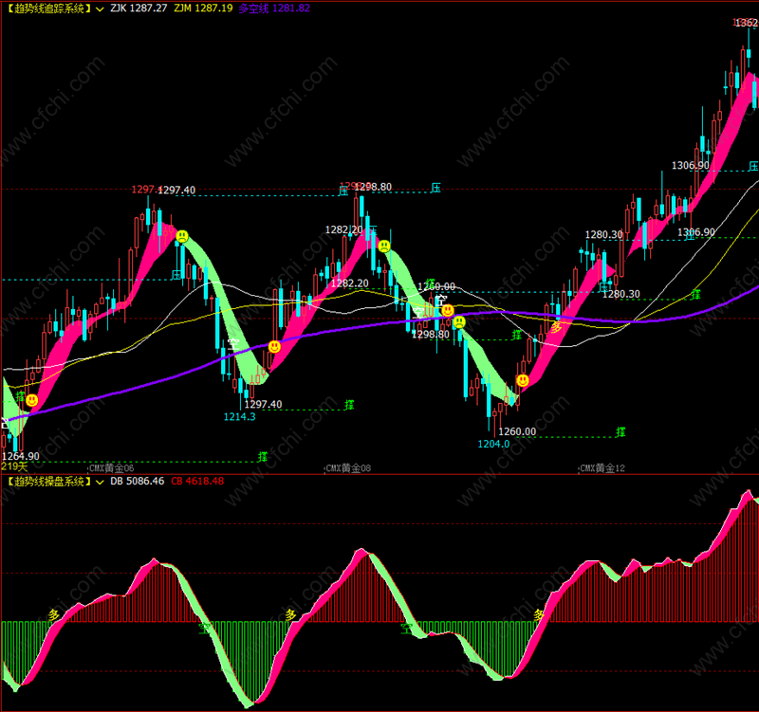Screen dimensions: 759x712
Task: Select the CB 4618.48 value label
Action: [197, 482]
